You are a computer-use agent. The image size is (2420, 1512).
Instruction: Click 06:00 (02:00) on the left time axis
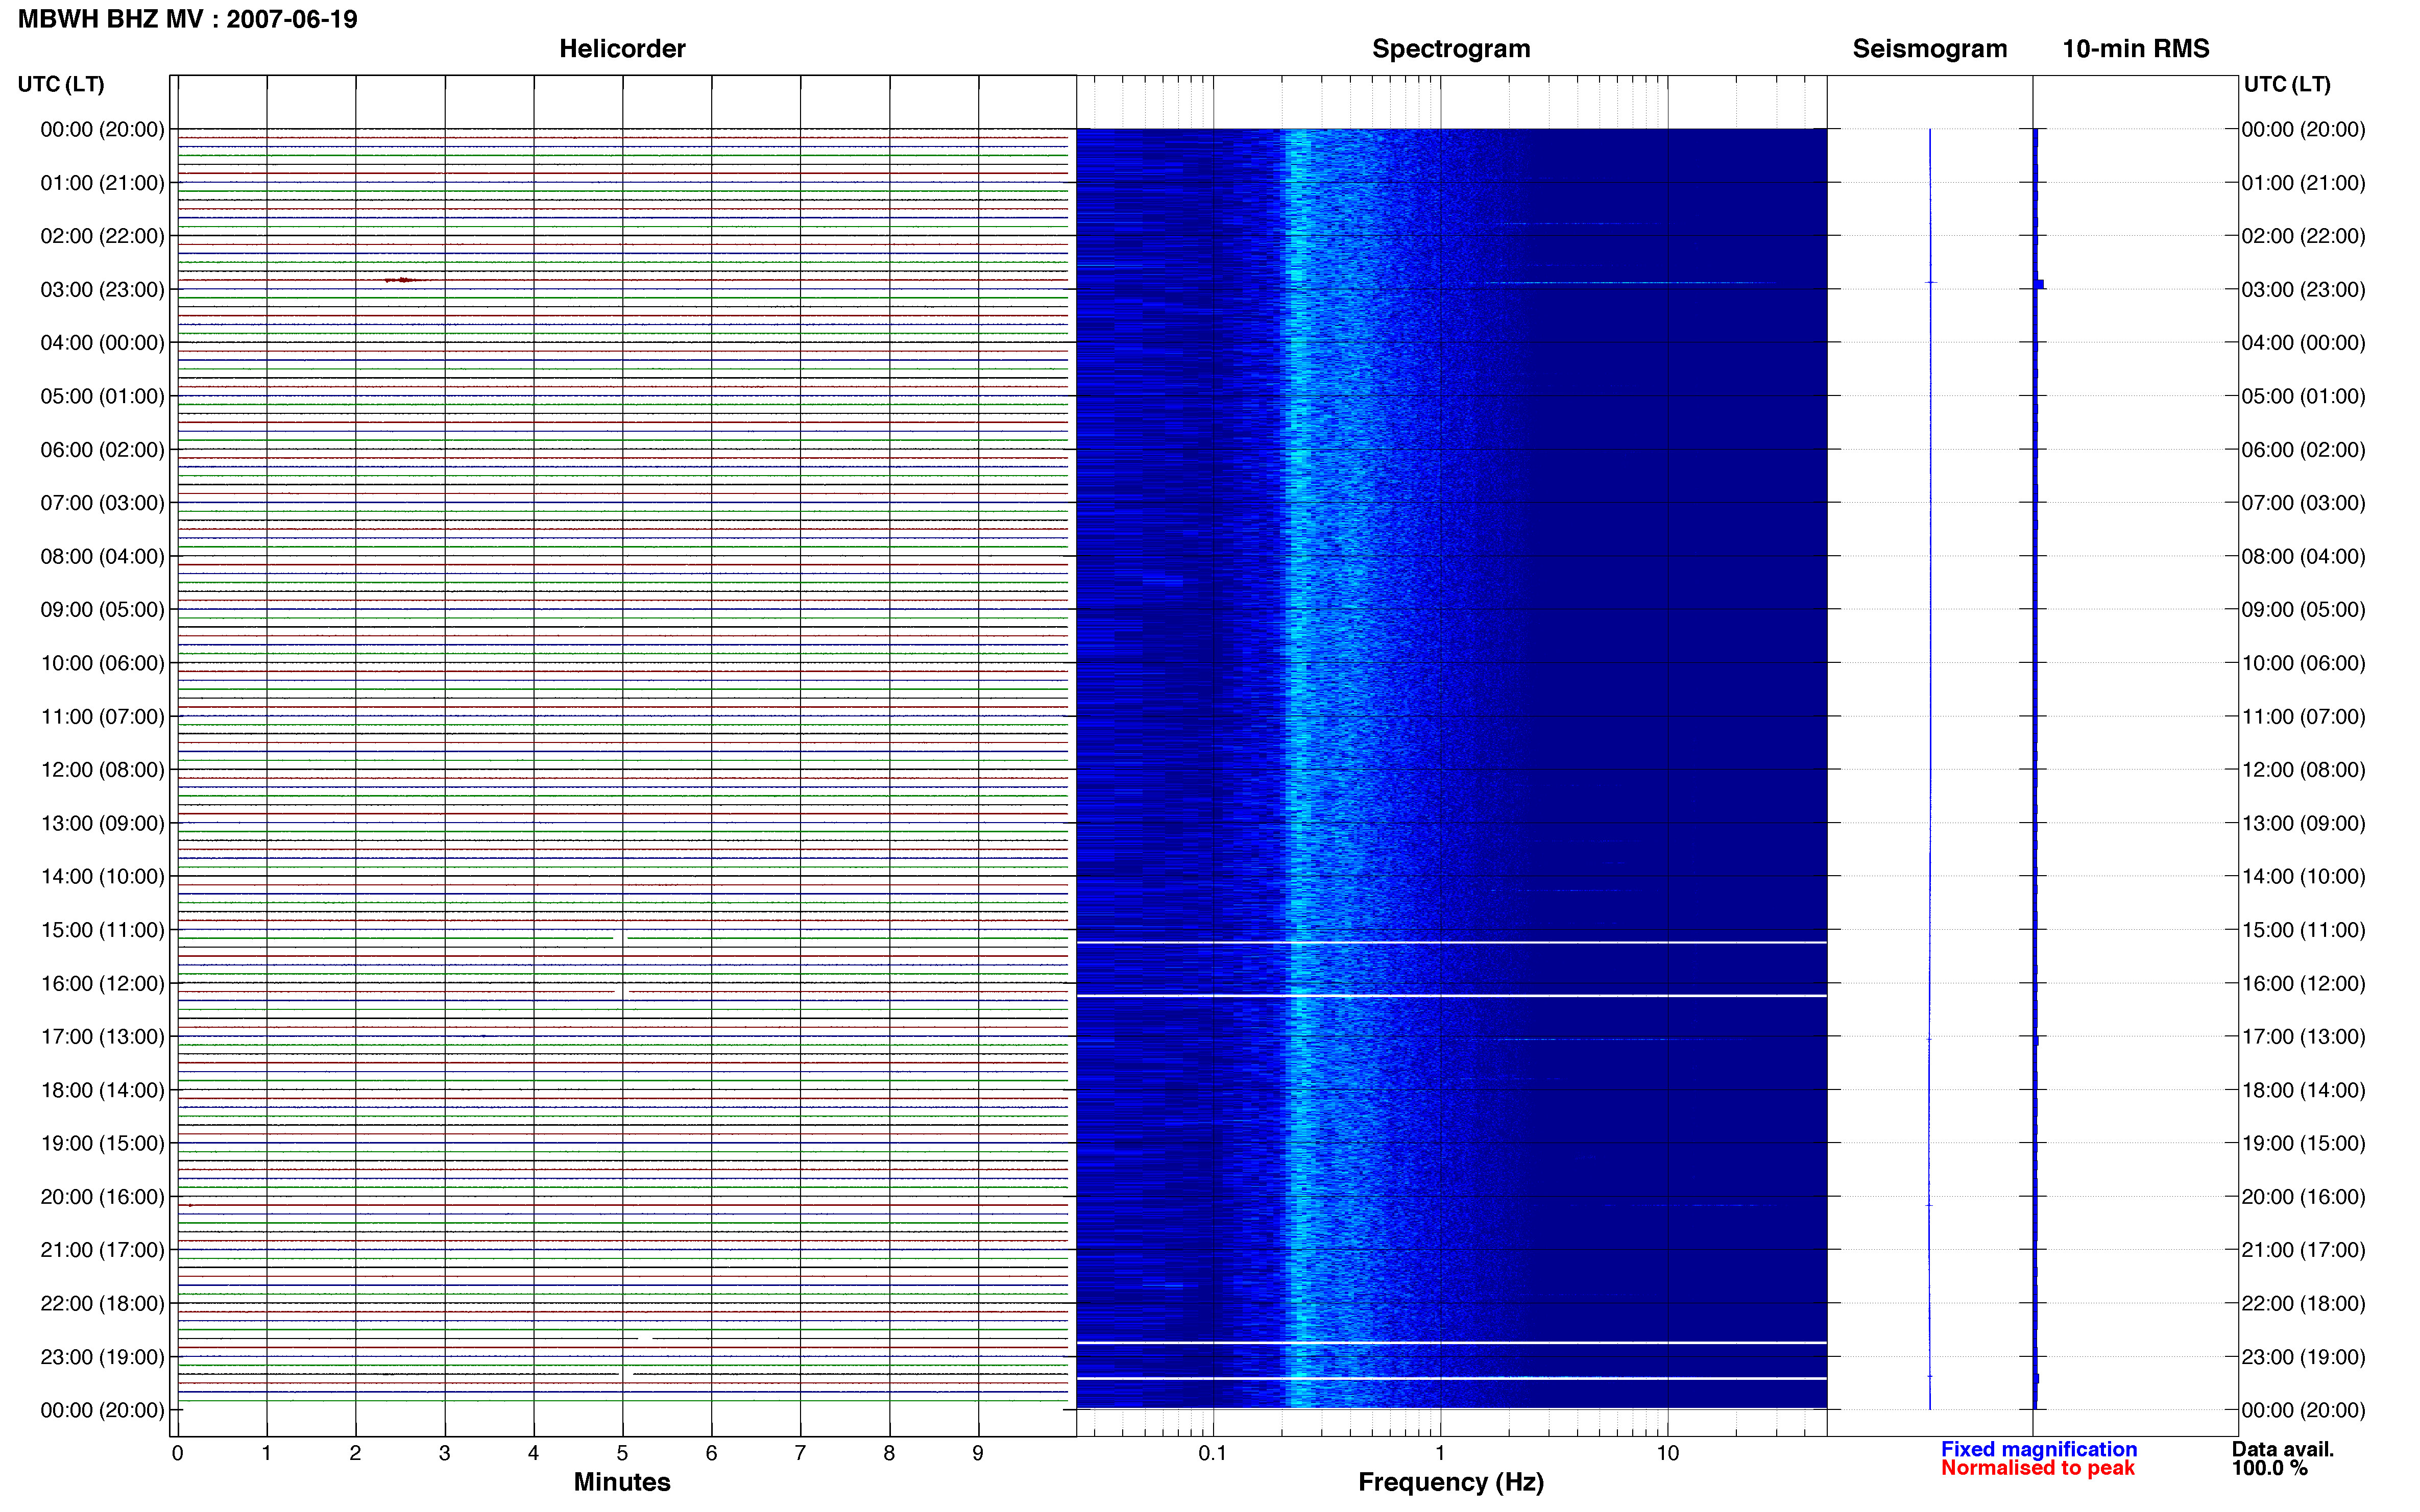coord(102,450)
